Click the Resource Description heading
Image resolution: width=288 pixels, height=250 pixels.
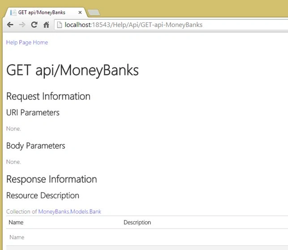point(43,195)
